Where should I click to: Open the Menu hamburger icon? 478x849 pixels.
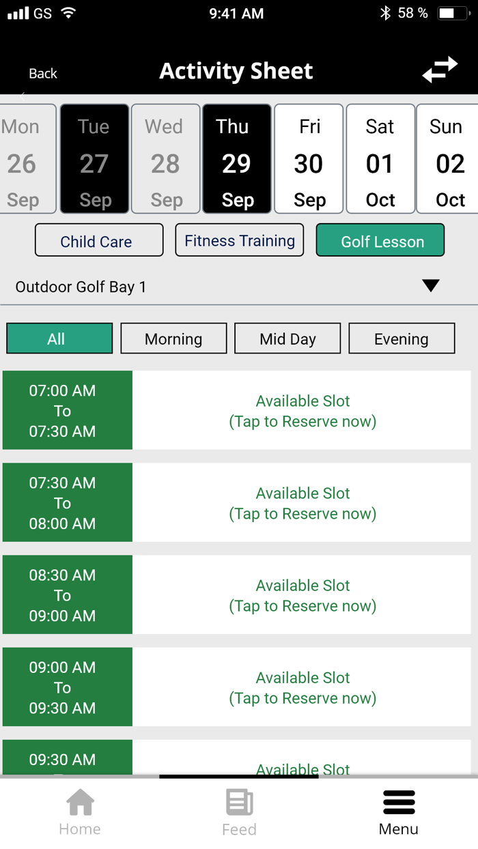tap(398, 802)
